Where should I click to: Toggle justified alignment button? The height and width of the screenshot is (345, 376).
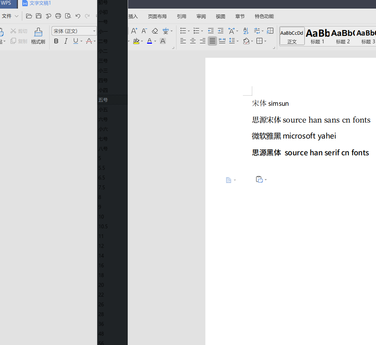[x=212, y=41]
